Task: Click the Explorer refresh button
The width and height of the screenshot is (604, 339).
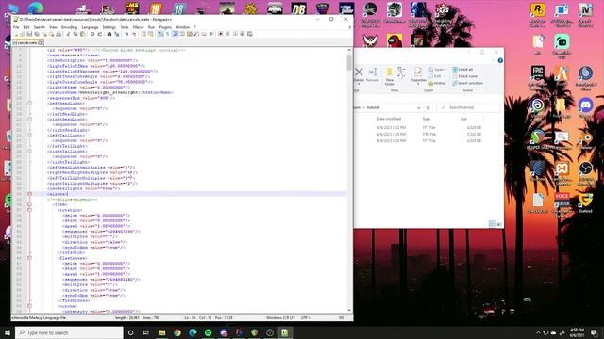Action: pos(428,108)
